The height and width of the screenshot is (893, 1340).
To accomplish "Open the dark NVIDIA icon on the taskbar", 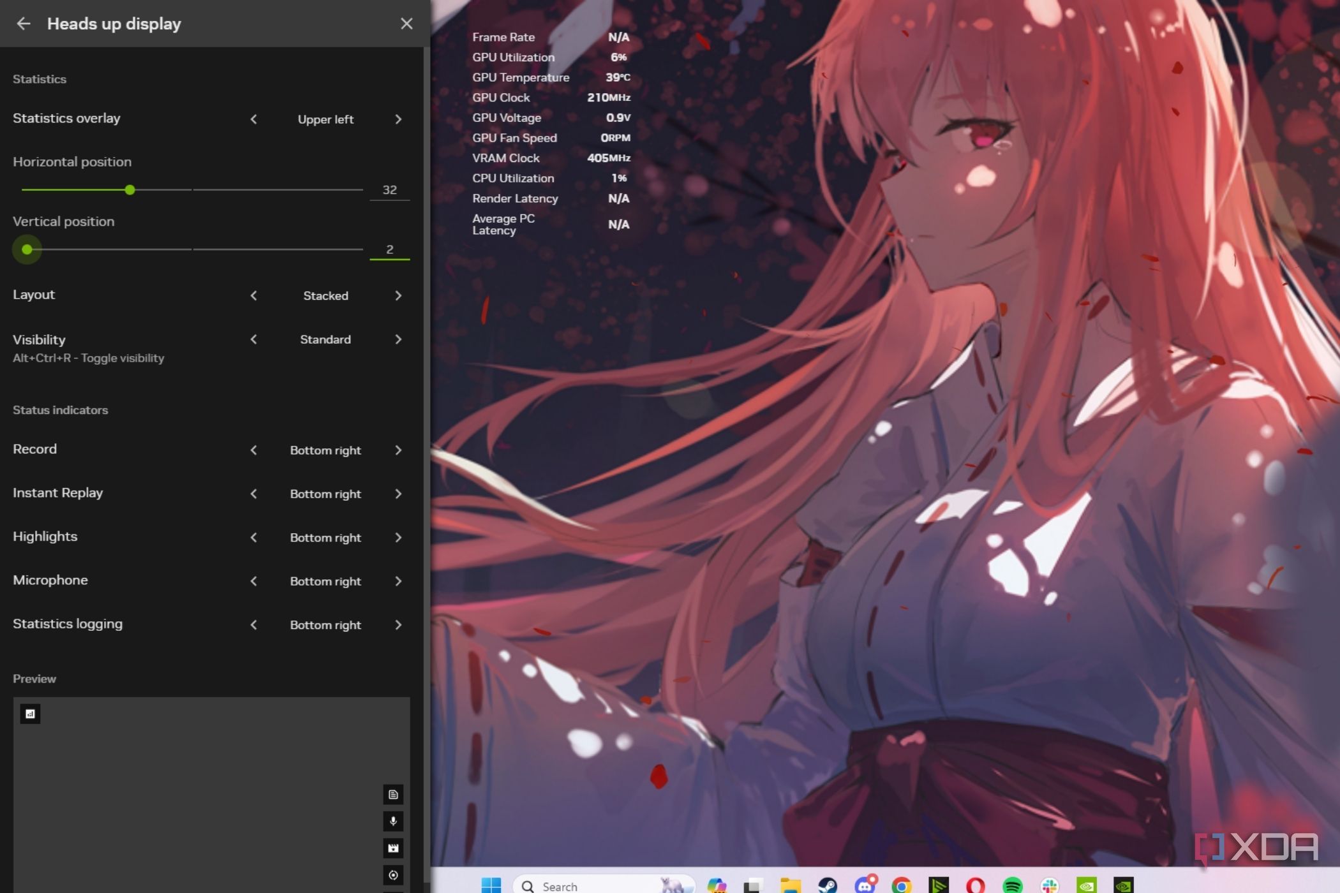I will tap(1124, 885).
